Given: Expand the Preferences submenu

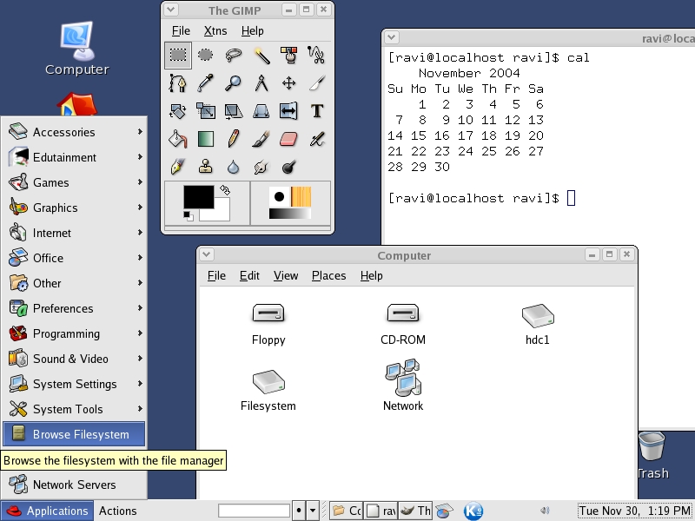Looking at the screenshot, I should 75,308.
